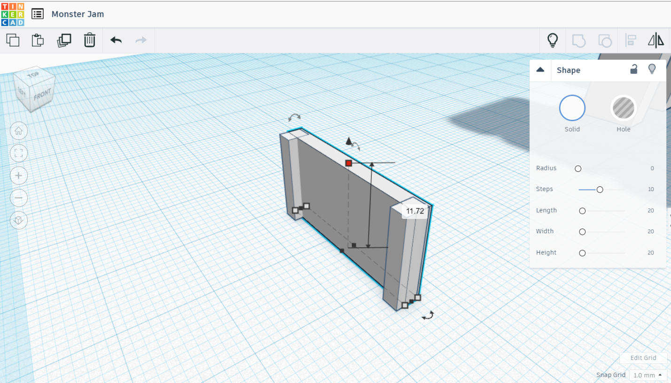This screenshot has width=671, height=383.
Task: Click the Paste toolbar icon
Action: pyautogui.click(x=38, y=40)
